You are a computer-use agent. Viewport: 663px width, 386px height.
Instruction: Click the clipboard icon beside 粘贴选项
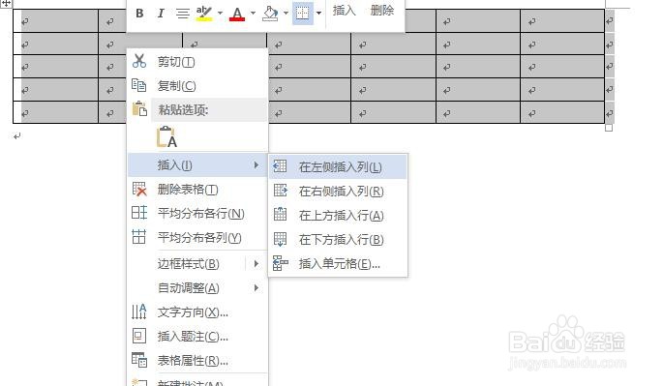pos(139,108)
